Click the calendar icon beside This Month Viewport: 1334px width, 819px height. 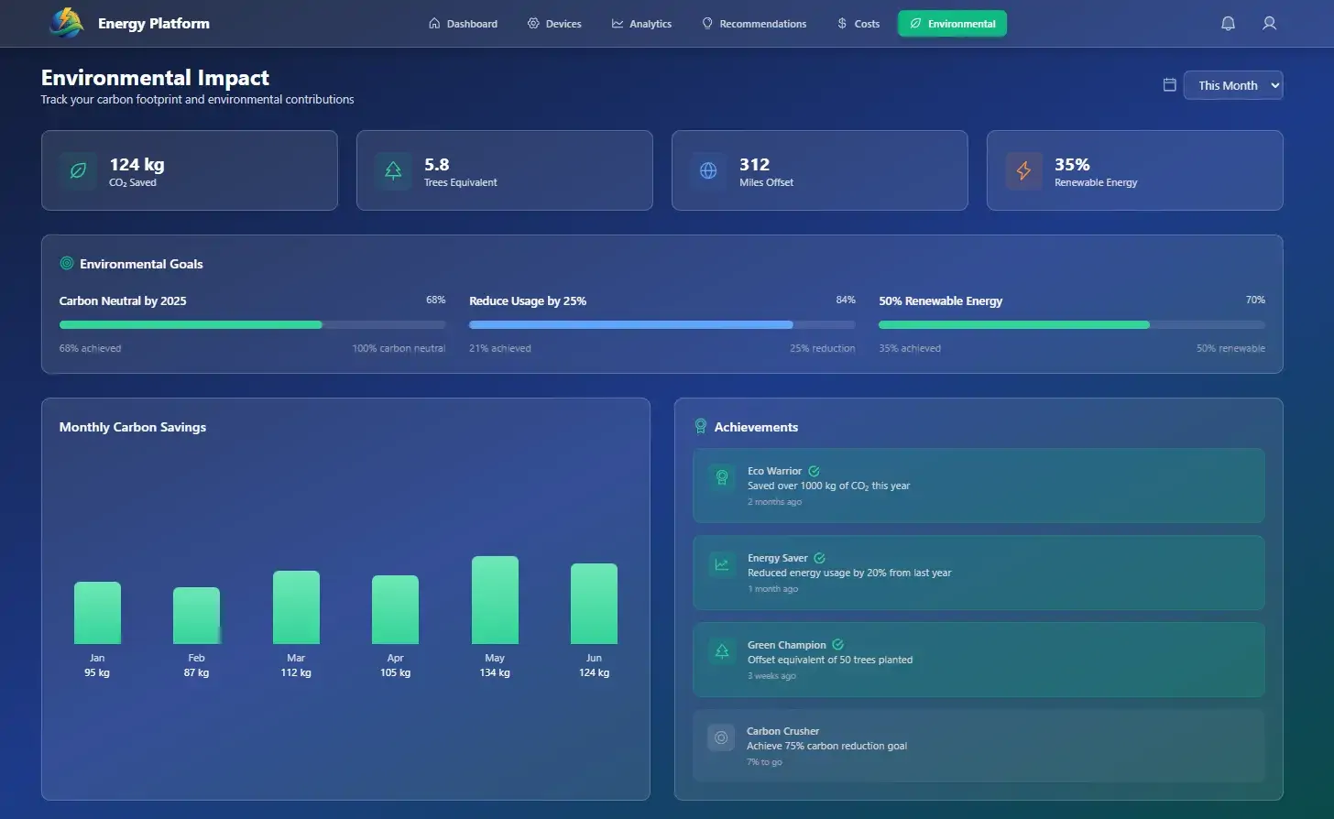[1169, 85]
